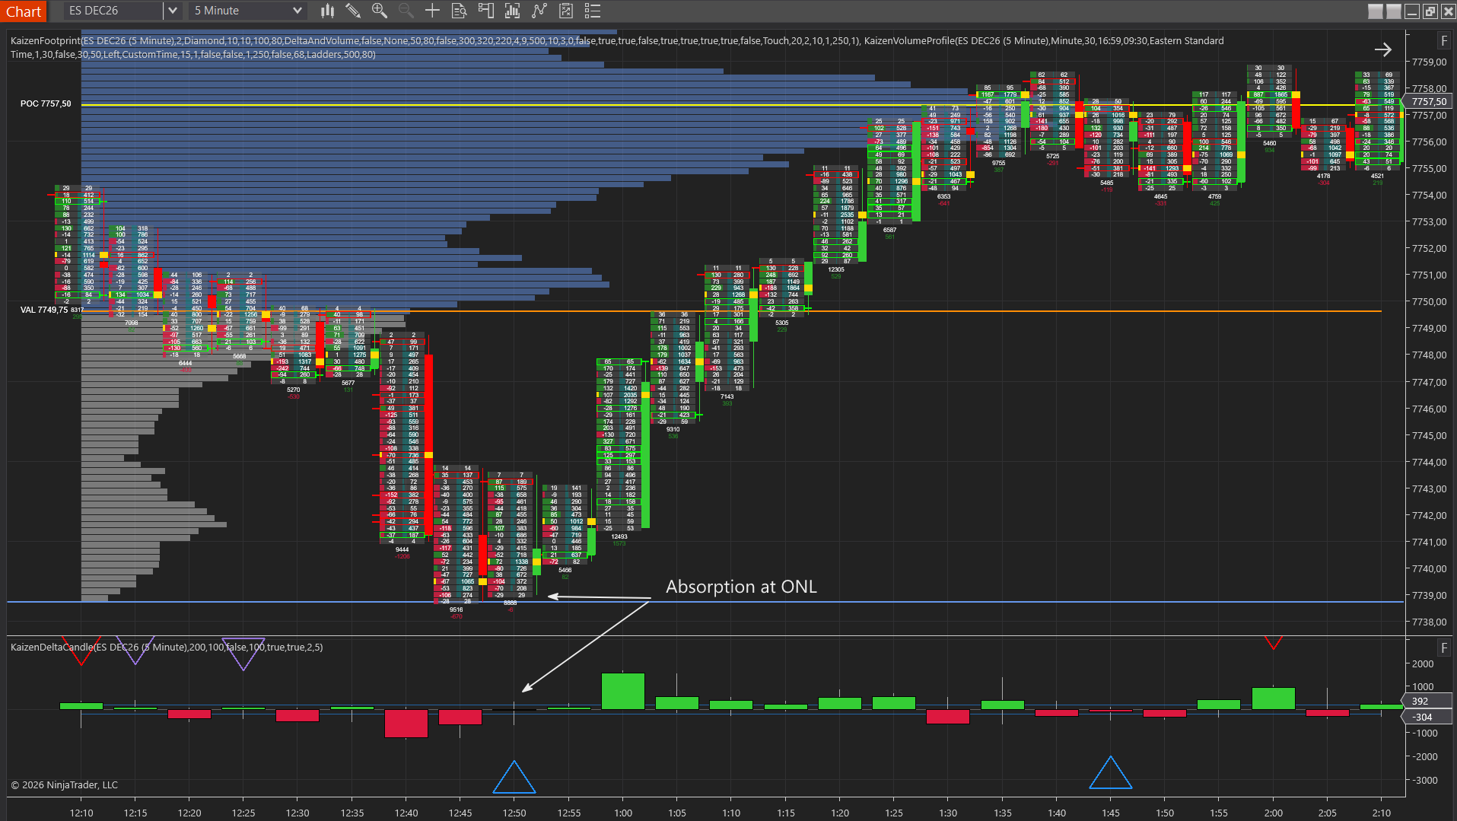Open the bar type (candlestick) settings icon

[x=327, y=11]
